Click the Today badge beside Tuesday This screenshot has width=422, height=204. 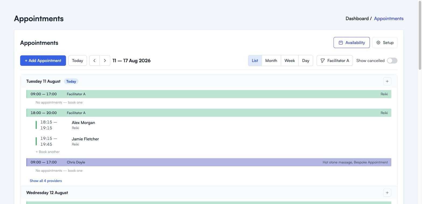point(71,81)
